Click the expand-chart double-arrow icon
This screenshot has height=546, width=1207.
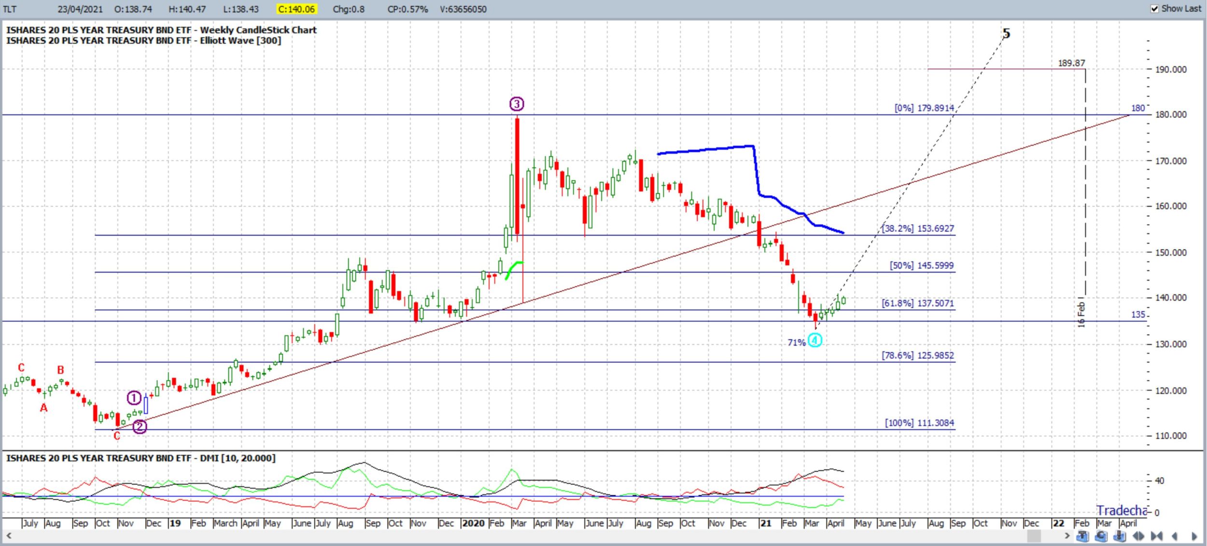tap(1138, 536)
